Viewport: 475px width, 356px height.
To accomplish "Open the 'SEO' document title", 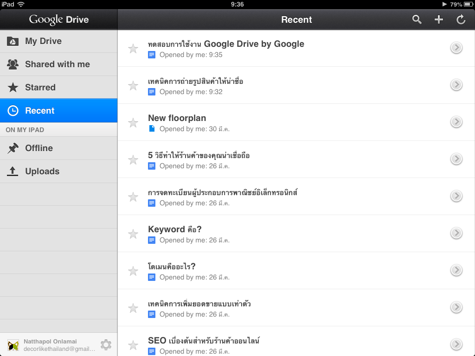I will point(204,341).
